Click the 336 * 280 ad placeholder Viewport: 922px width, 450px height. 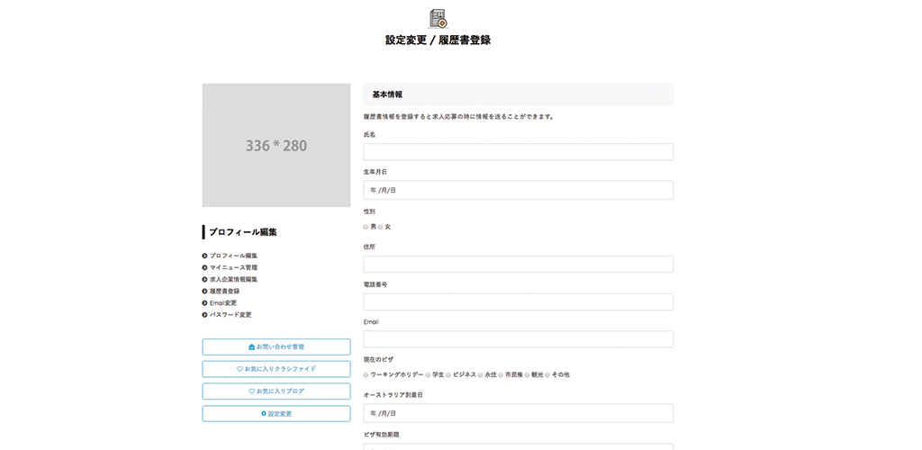(x=276, y=145)
